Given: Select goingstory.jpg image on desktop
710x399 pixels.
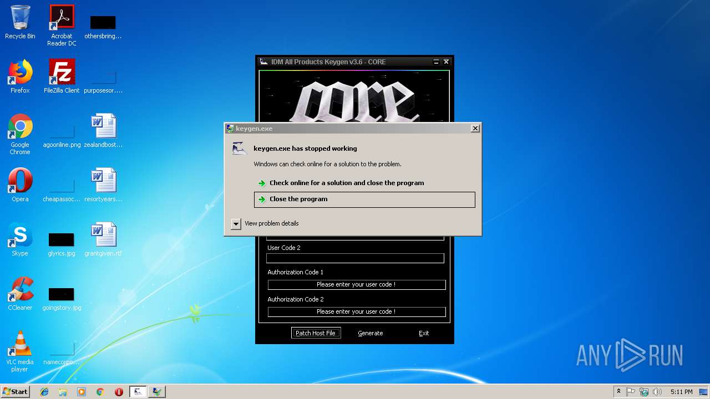Looking at the screenshot, I should tap(62, 299).
